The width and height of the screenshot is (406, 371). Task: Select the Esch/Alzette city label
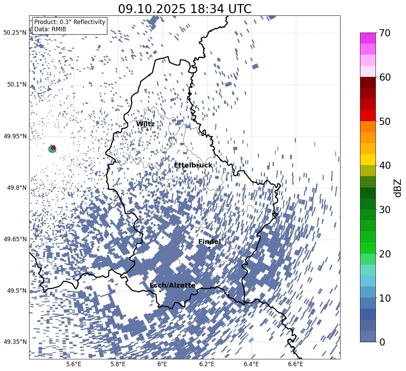[x=172, y=285]
